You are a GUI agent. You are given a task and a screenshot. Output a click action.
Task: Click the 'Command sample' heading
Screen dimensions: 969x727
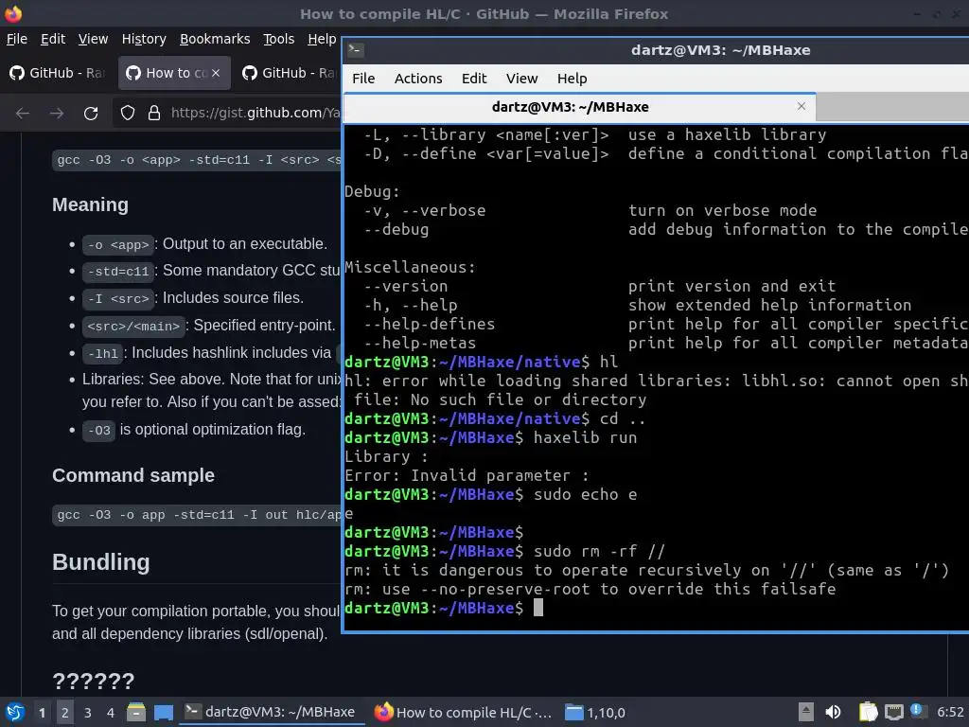pos(132,475)
